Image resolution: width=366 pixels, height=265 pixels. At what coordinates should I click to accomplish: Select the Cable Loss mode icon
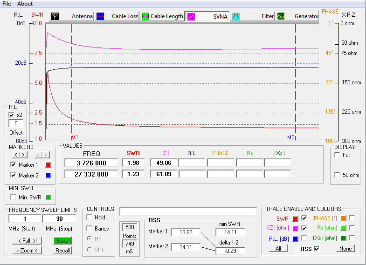pos(101,16)
